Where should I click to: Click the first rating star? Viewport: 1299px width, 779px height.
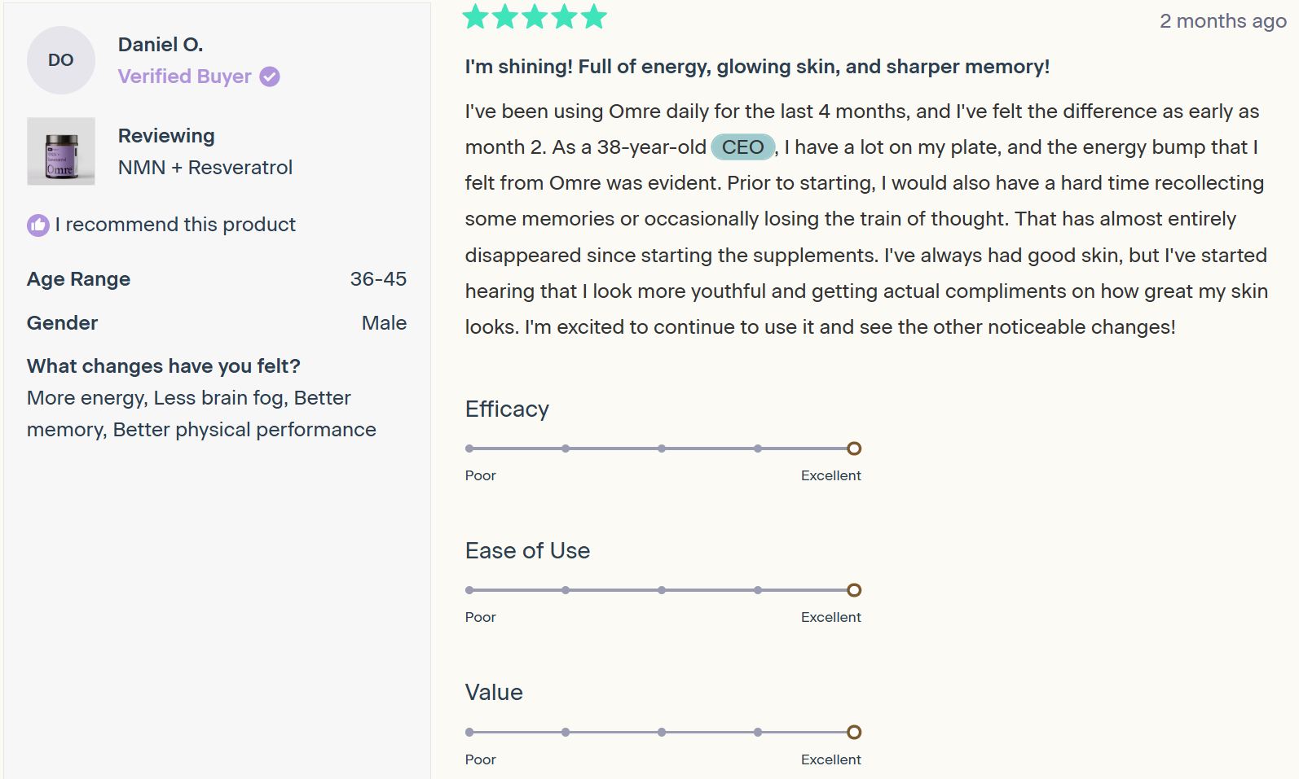click(x=475, y=15)
